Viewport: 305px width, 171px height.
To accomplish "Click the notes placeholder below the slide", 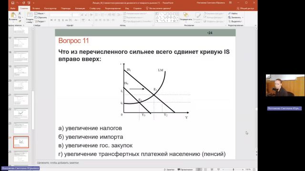I will tap(58, 163).
